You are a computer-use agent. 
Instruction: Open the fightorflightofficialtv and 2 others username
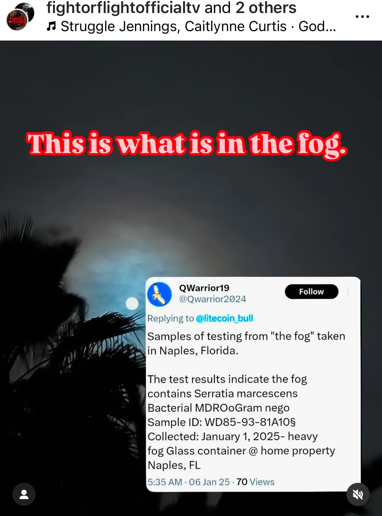tap(171, 8)
